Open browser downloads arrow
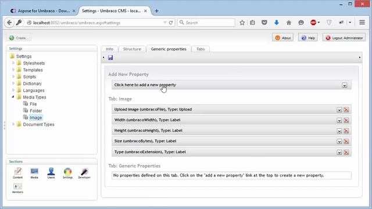Image resolution: width=372 pixels, height=209 pixels. [x=277, y=23]
